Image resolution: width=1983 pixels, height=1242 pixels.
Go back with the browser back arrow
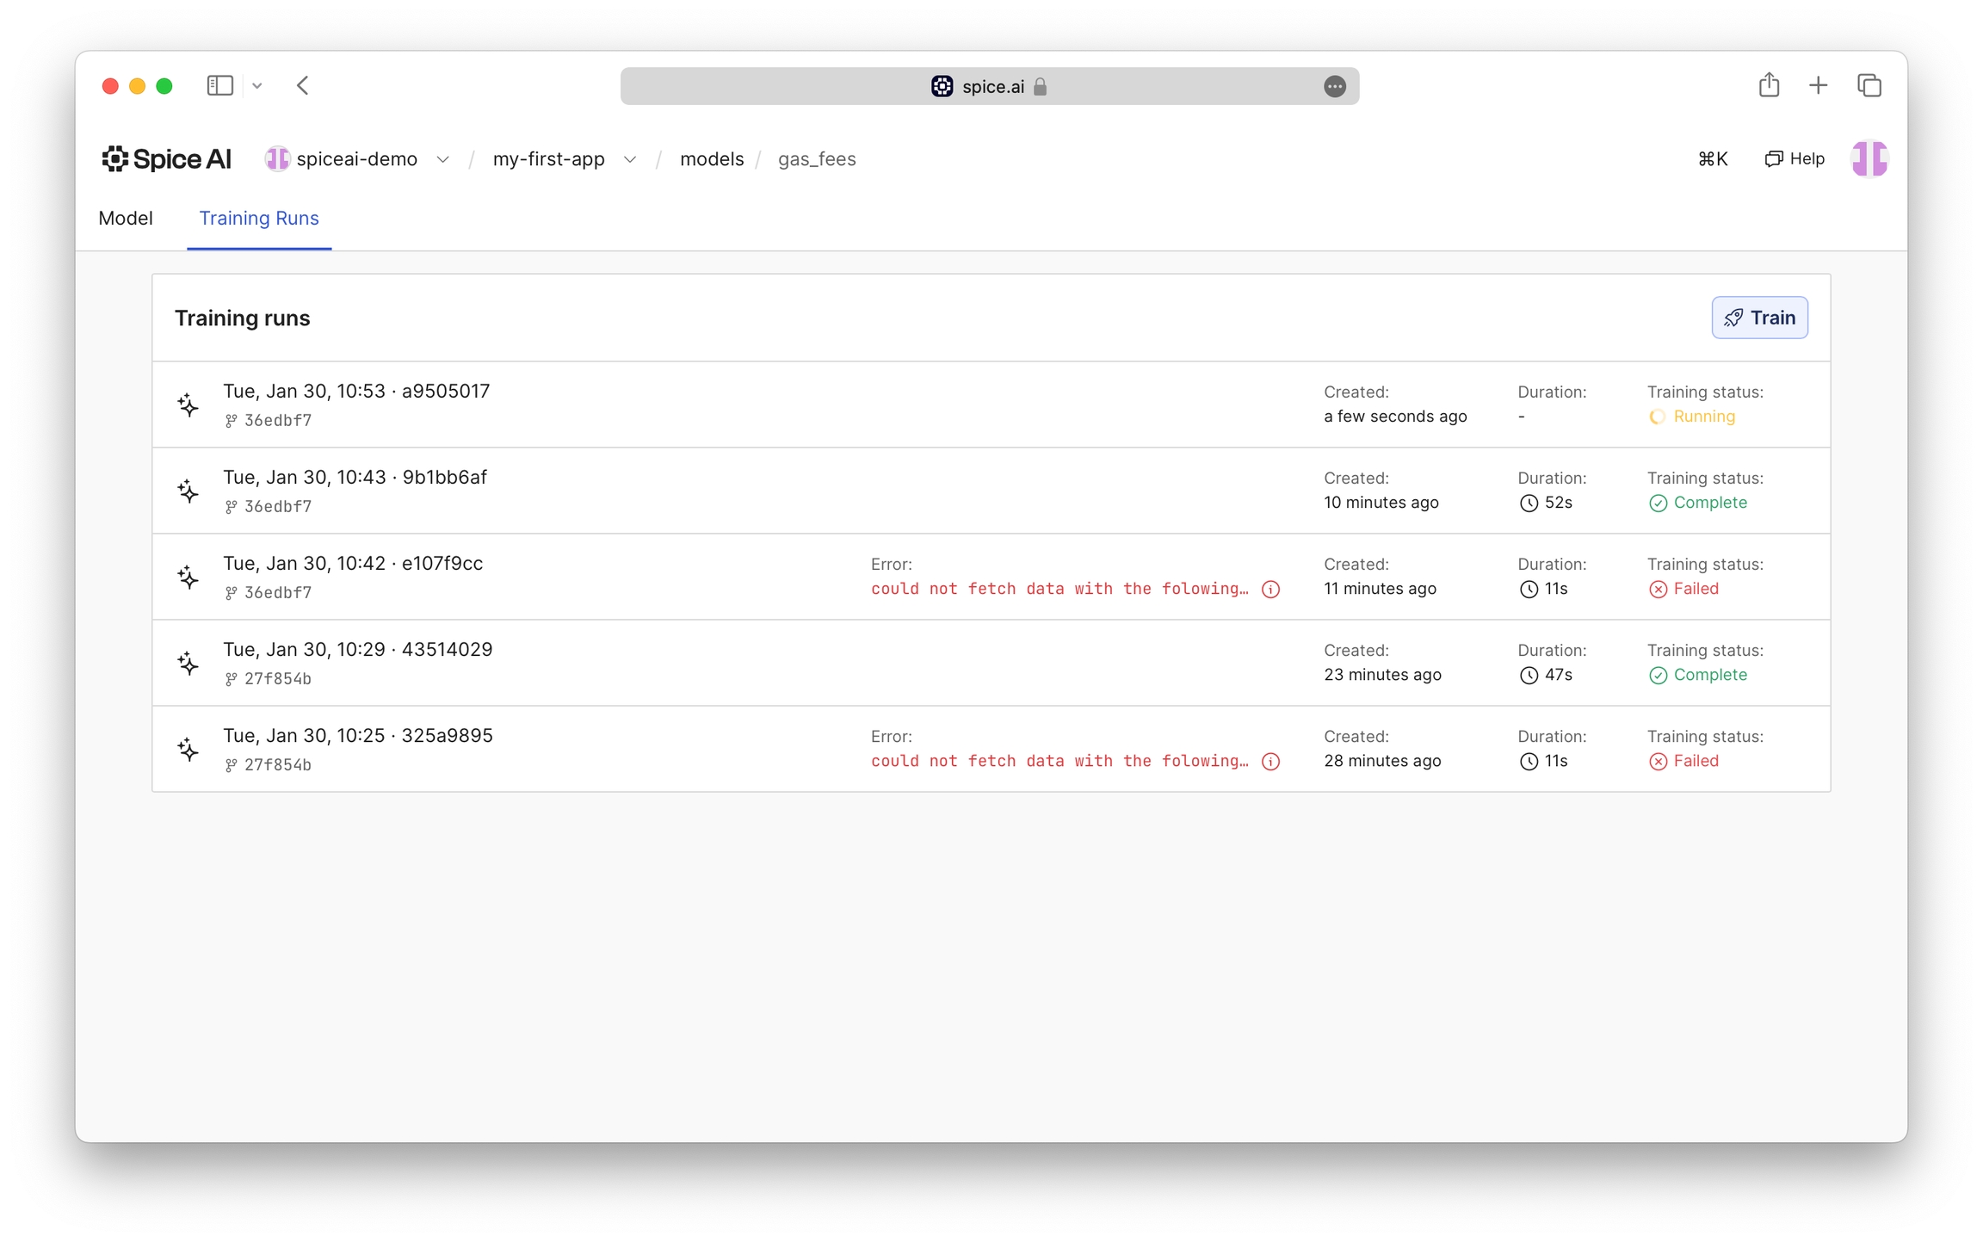click(x=302, y=85)
